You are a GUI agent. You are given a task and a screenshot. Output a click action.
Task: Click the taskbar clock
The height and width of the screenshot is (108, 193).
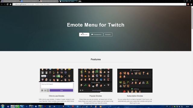188,106
